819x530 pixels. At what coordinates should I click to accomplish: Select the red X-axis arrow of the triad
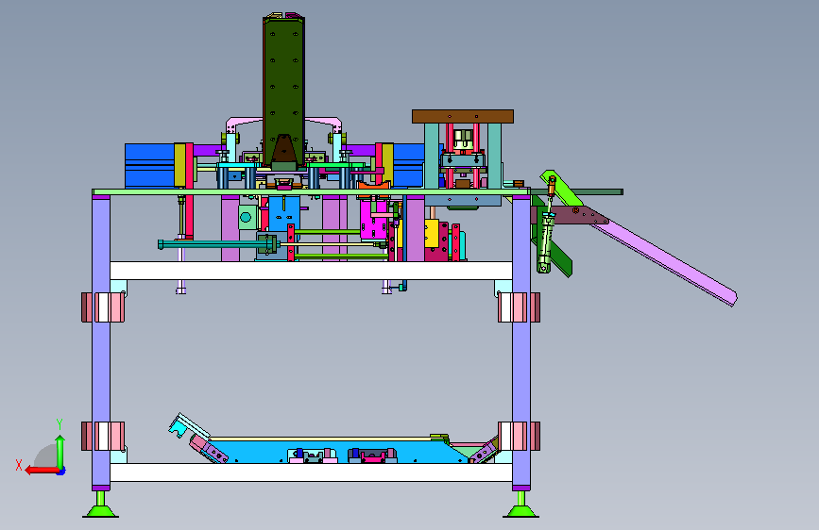(x=42, y=471)
